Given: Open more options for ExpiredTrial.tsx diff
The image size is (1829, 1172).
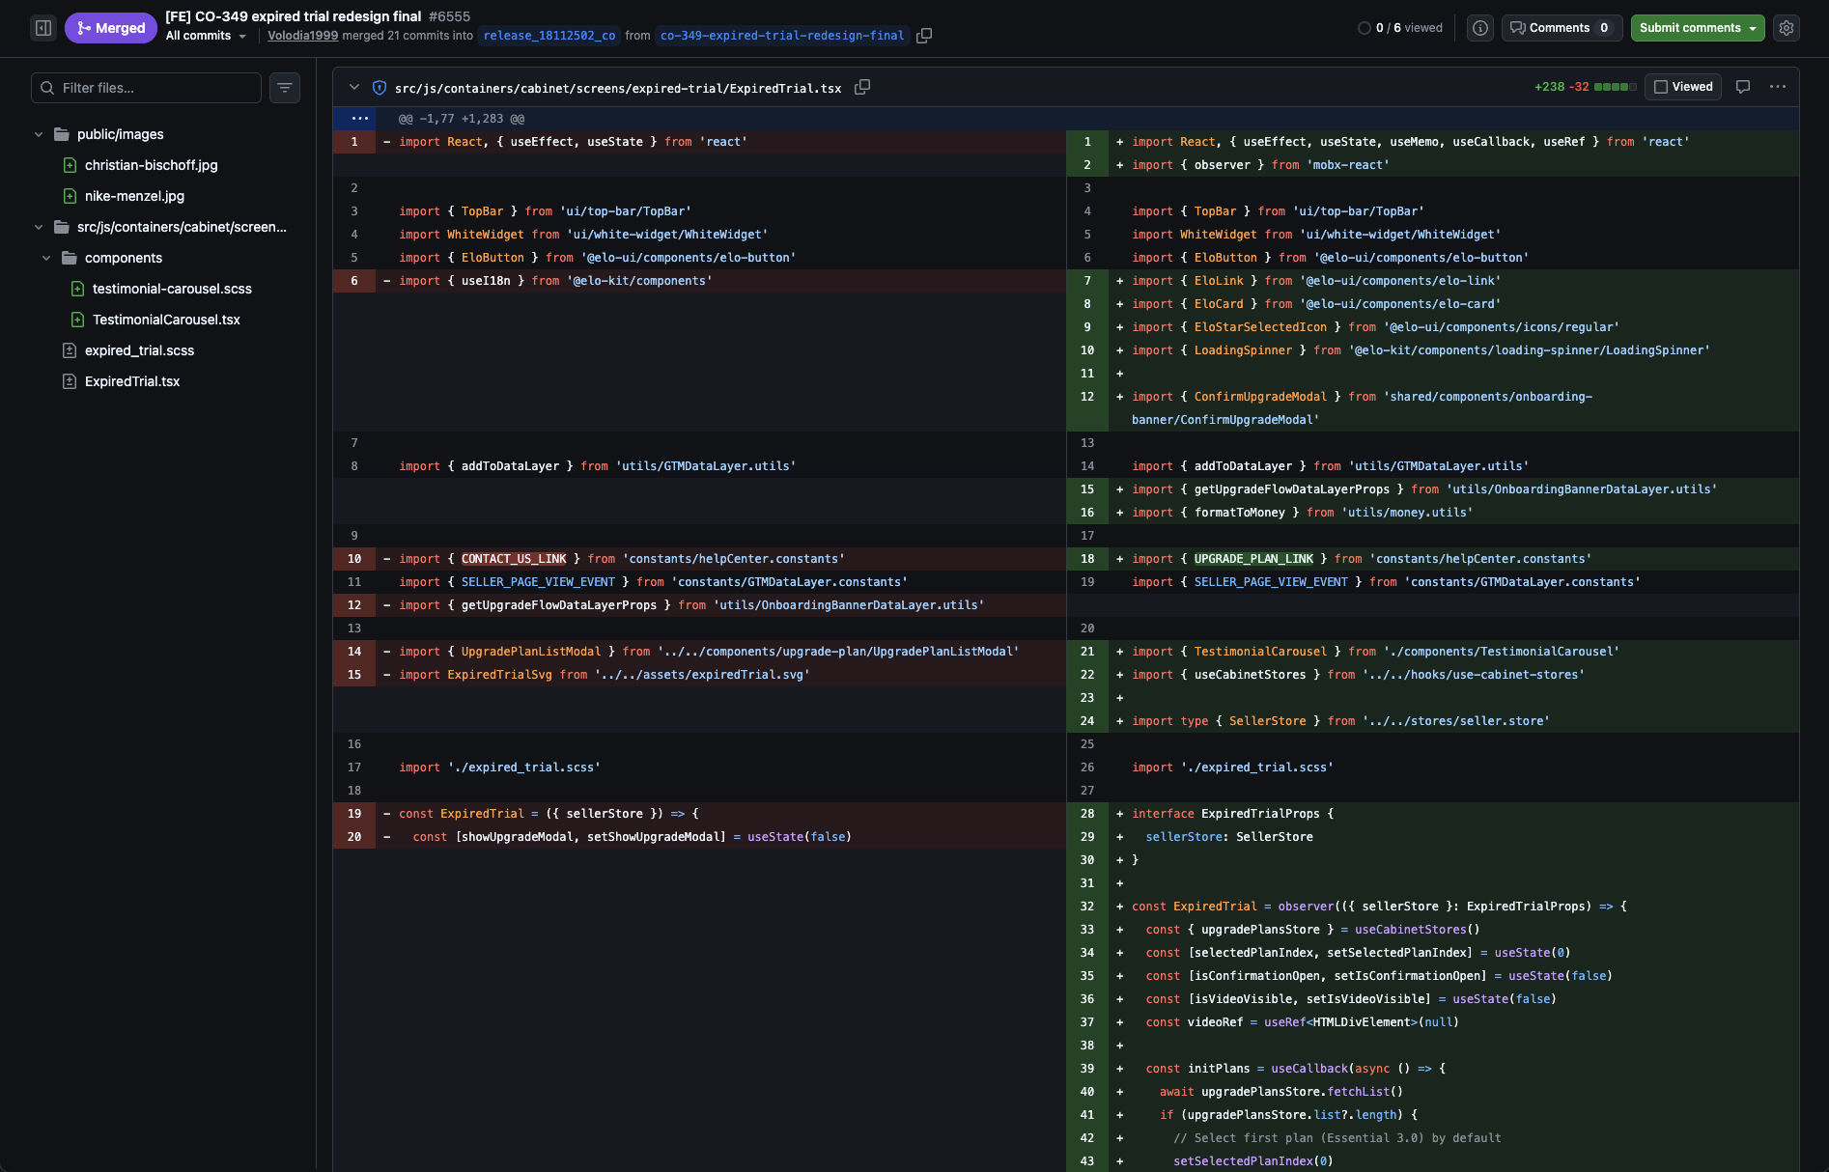Looking at the screenshot, I should click(x=1778, y=87).
